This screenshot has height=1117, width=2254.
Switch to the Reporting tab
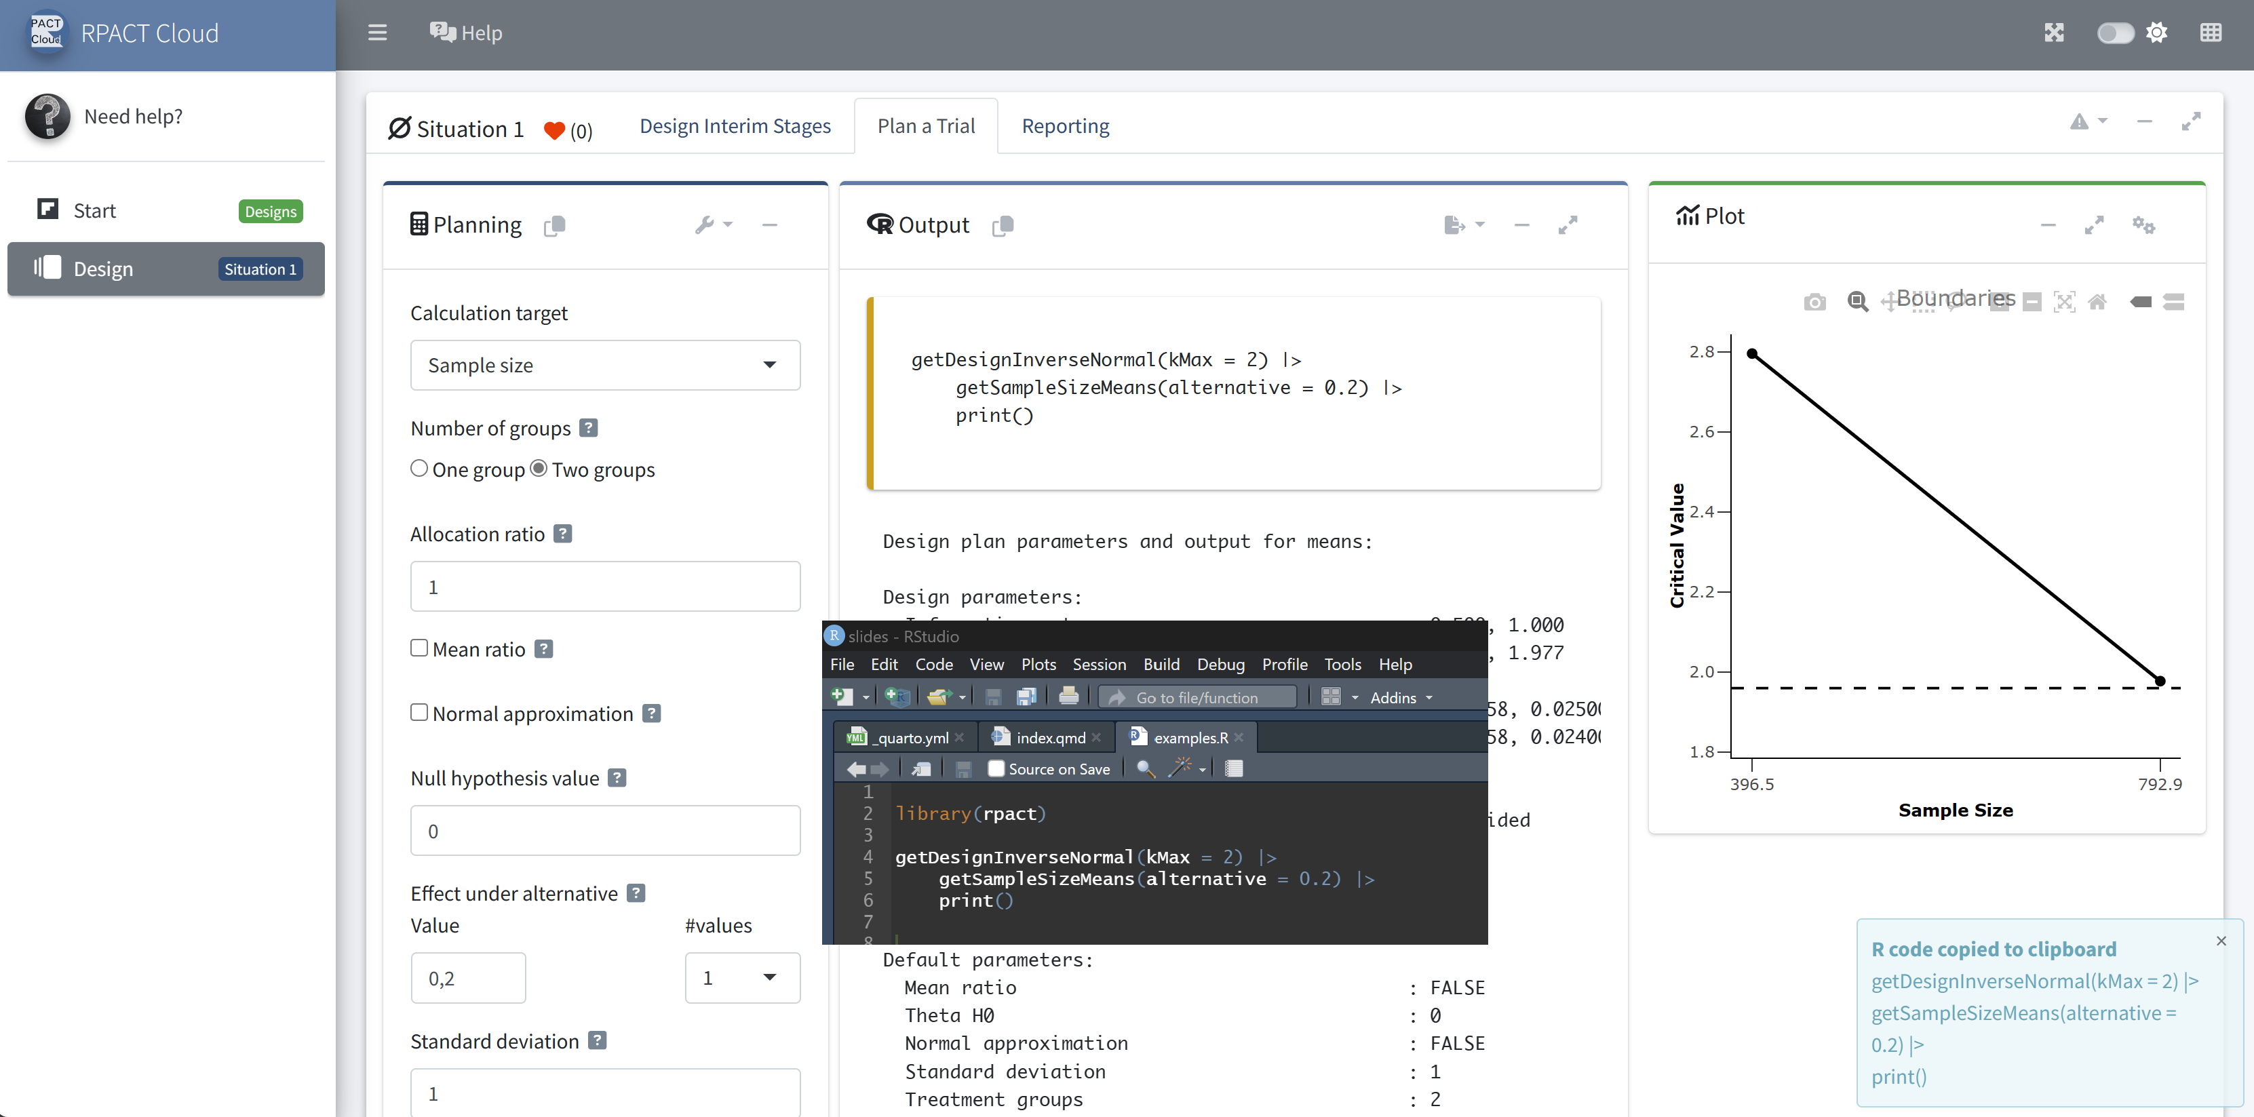tap(1065, 126)
